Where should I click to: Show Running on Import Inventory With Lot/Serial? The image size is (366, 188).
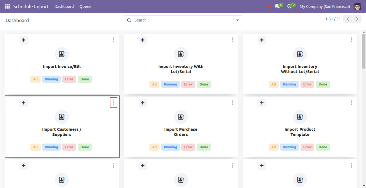click(171, 84)
